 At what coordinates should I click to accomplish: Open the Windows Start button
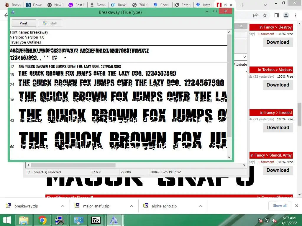tap(7, 220)
